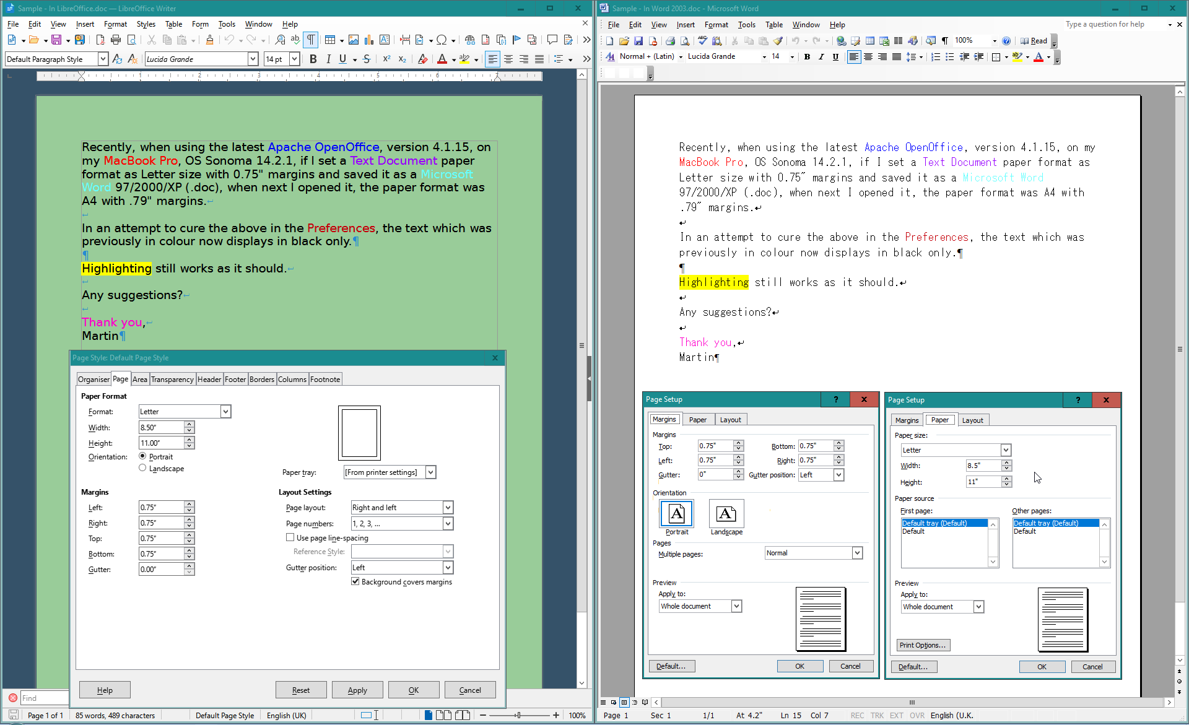Click Print Options button in Word dialog
The width and height of the screenshot is (1189, 725).
coord(923,645)
